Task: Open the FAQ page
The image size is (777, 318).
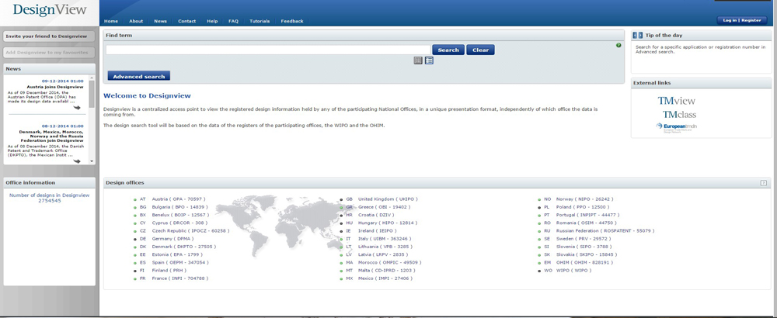Action: (233, 21)
